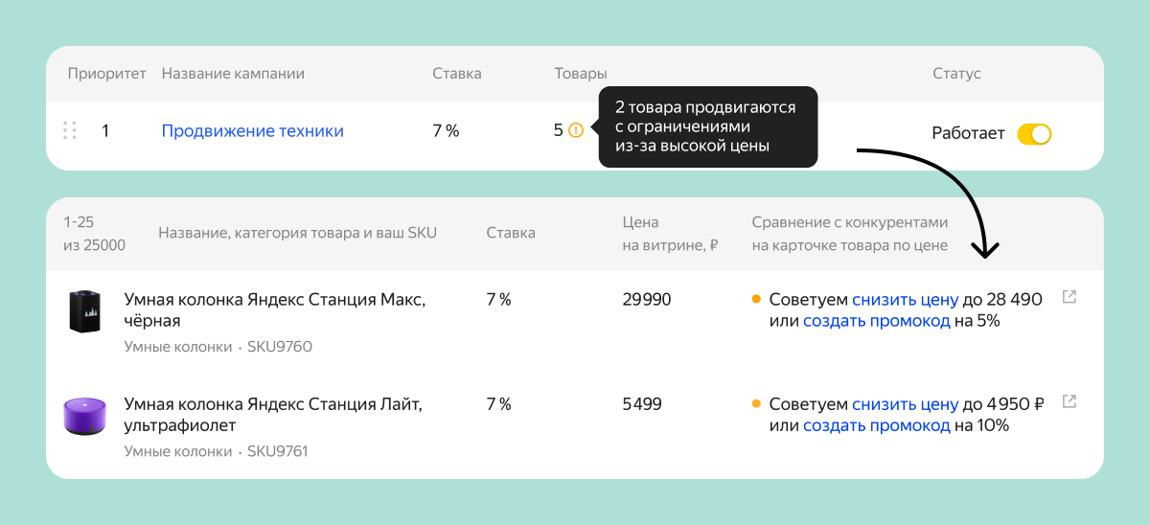The image size is (1150, 525).
Task: Click the Статус column header
Action: (x=956, y=74)
